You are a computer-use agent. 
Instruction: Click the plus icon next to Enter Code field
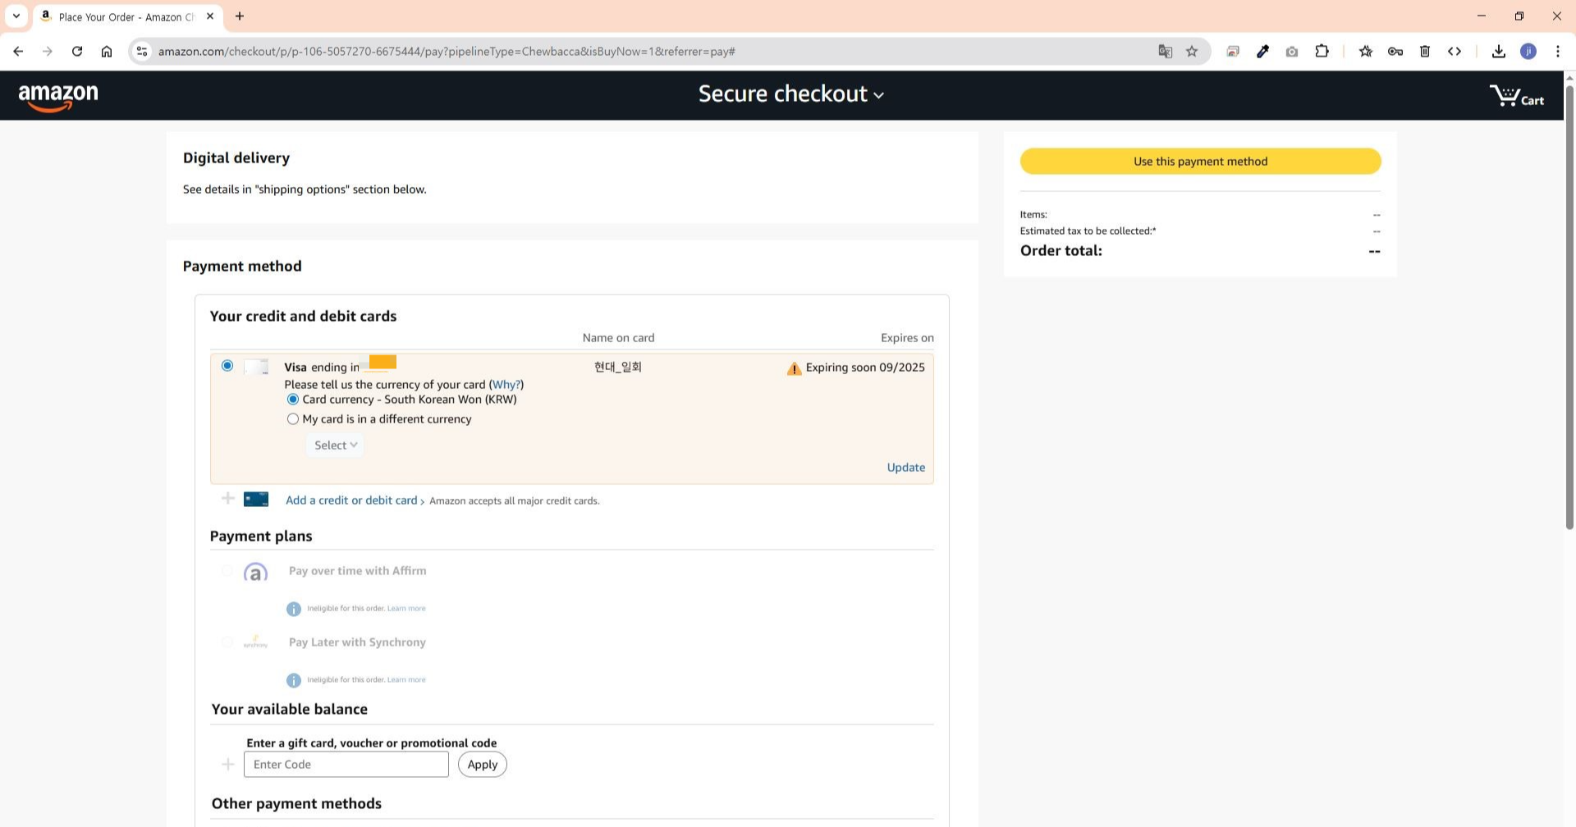pos(228,765)
